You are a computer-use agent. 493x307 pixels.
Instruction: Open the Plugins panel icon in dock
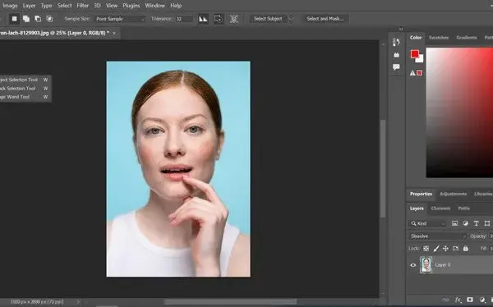[x=396, y=55]
